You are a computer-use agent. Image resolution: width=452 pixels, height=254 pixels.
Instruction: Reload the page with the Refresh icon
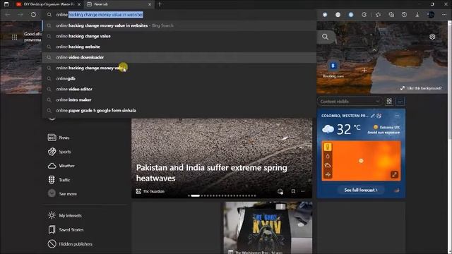(x=33, y=14)
